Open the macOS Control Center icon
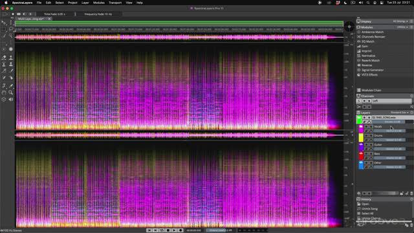Image resolution: width=414 pixels, height=233 pixels. click(382, 3)
